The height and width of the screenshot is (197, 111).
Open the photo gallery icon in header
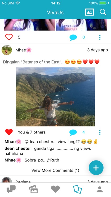click(x=89, y=12)
